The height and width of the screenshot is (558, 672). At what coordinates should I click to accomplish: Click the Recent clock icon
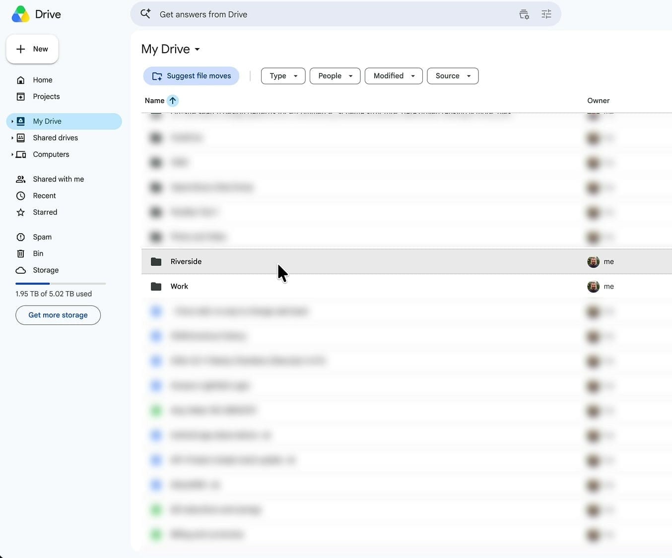click(x=21, y=196)
